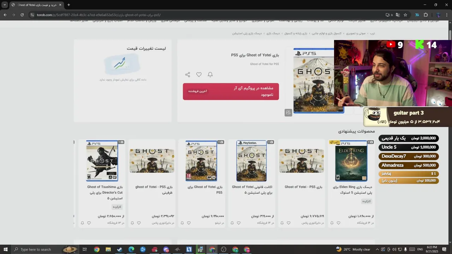Bookmark the page with the star icon
452x254 pixels.
pyautogui.click(x=405, y=15)
